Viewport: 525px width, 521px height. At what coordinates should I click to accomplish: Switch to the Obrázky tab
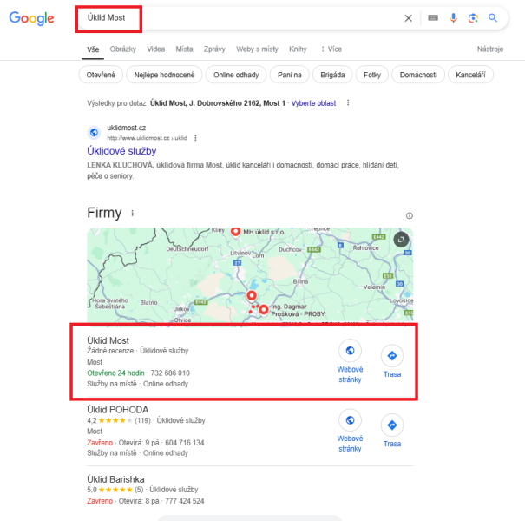[x=123, y=49]
